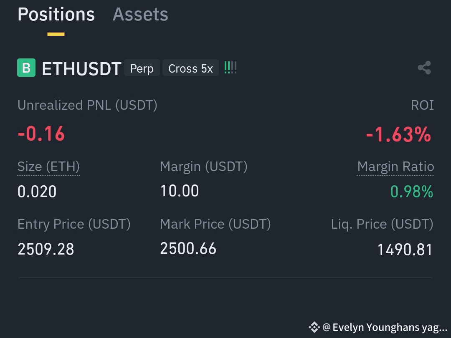
Task: Click the Mark Price 2500.66
Action: 188,248
